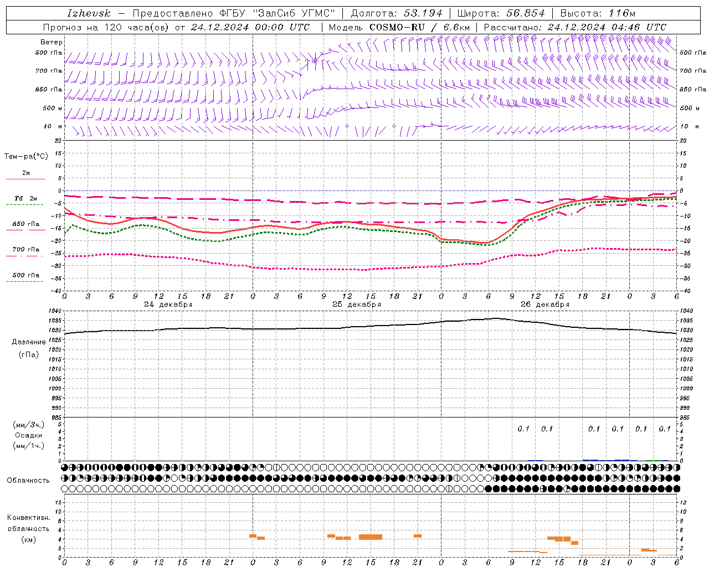Click the '700 гПа' temperature legend entry

[25, 250]
